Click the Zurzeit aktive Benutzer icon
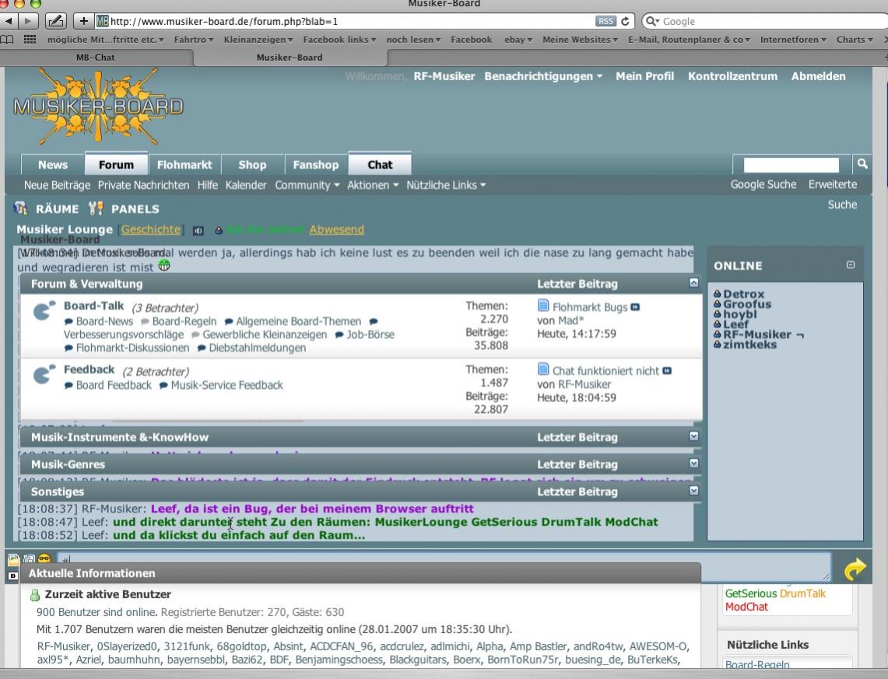The height and width of the screenshot is (679, 888). tap(34, 595)
